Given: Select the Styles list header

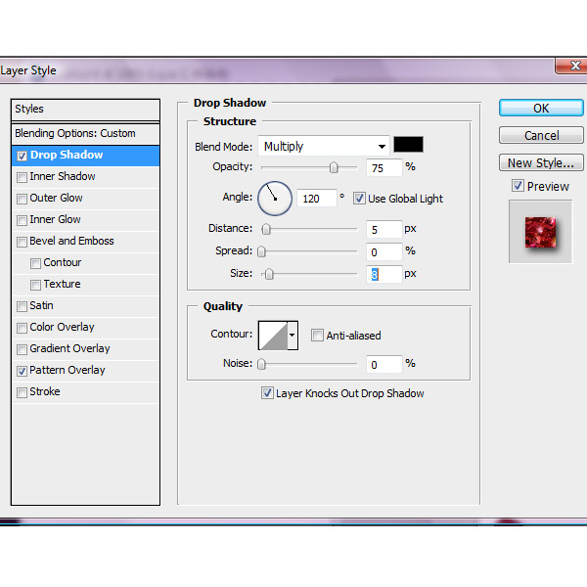Looking at the screenshot, I should [86, 110].
